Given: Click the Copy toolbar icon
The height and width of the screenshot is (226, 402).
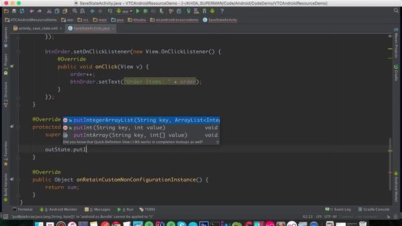Looking at the screenshot, I should point(57,11).
